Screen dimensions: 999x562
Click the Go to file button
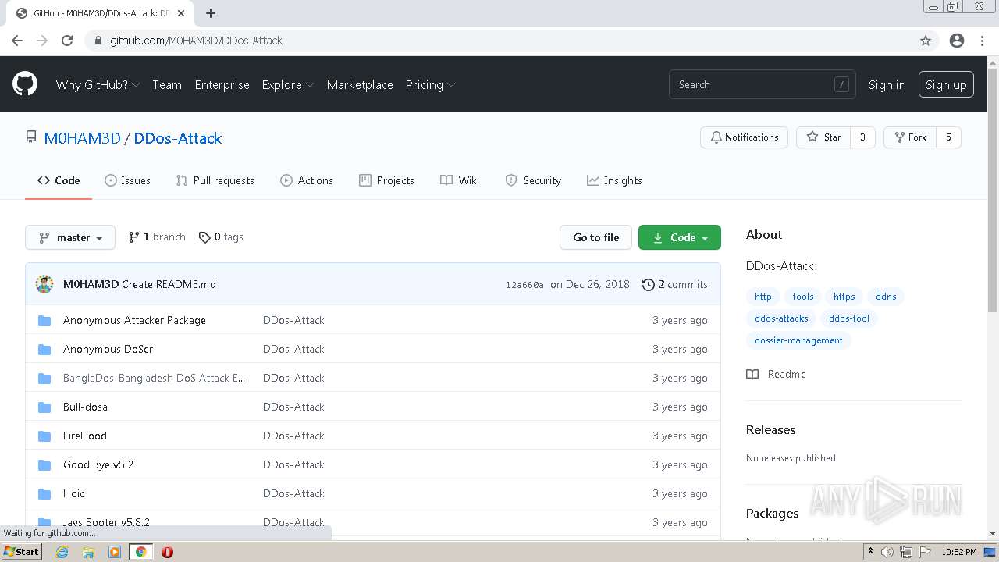(595, 237)
